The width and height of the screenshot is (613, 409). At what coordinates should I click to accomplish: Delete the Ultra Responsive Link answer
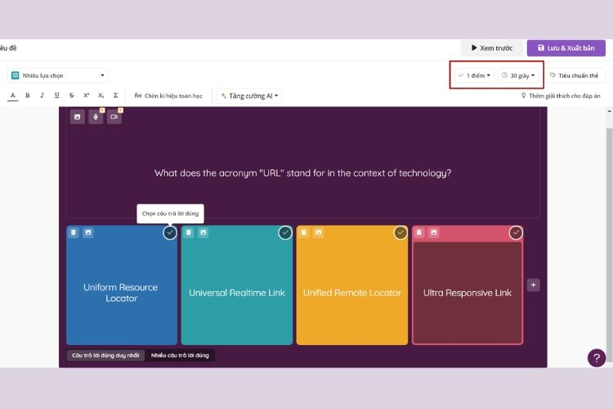pyautogui.click(x=419, y=232)
